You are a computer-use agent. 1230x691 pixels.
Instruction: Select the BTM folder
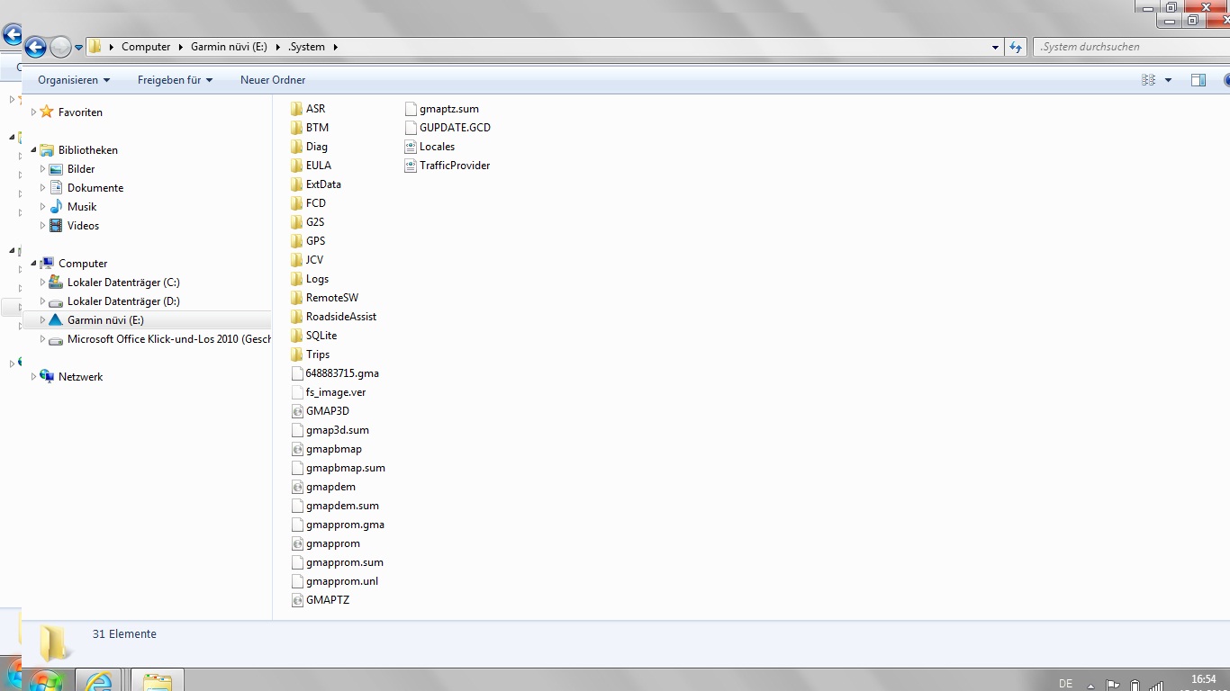tap(310, 128)
